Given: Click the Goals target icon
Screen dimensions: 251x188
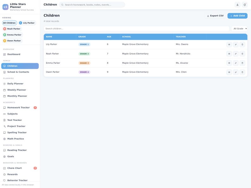Looking at the screenshot, I should [x=4, y=156].
